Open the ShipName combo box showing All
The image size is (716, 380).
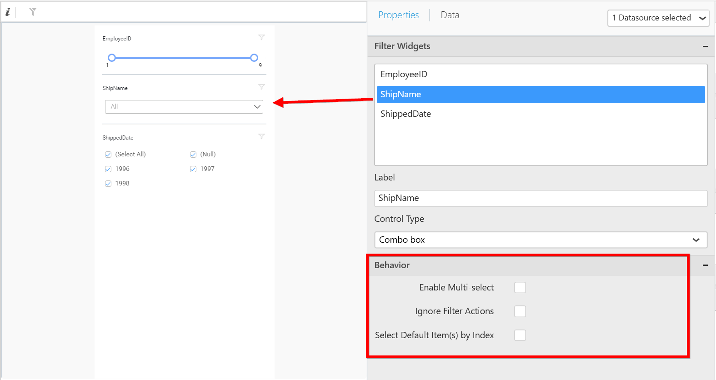click(x=184, y=107)
